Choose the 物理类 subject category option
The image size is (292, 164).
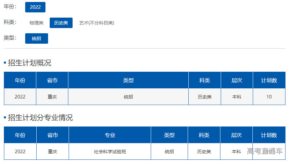[x=36, y=23]
